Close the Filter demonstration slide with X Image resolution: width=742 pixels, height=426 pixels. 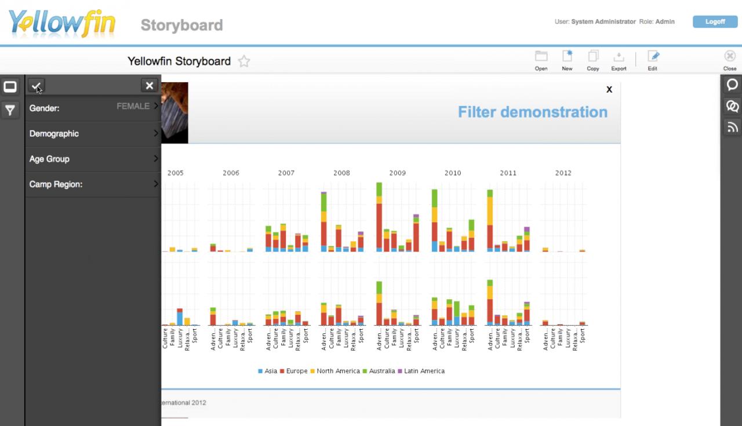(609, 90)
